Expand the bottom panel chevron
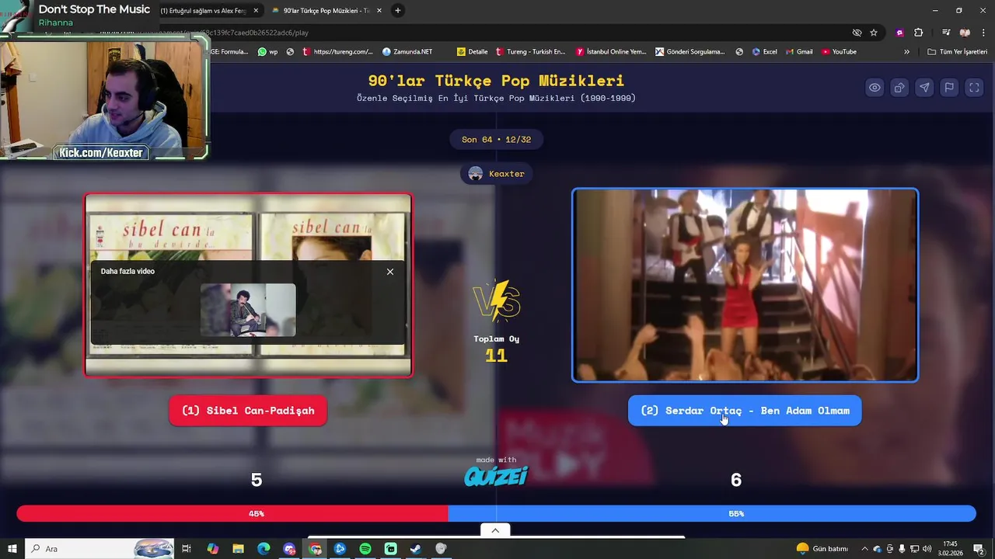The width and height of the screenshot is (995, 559). [x=495, y=530]
